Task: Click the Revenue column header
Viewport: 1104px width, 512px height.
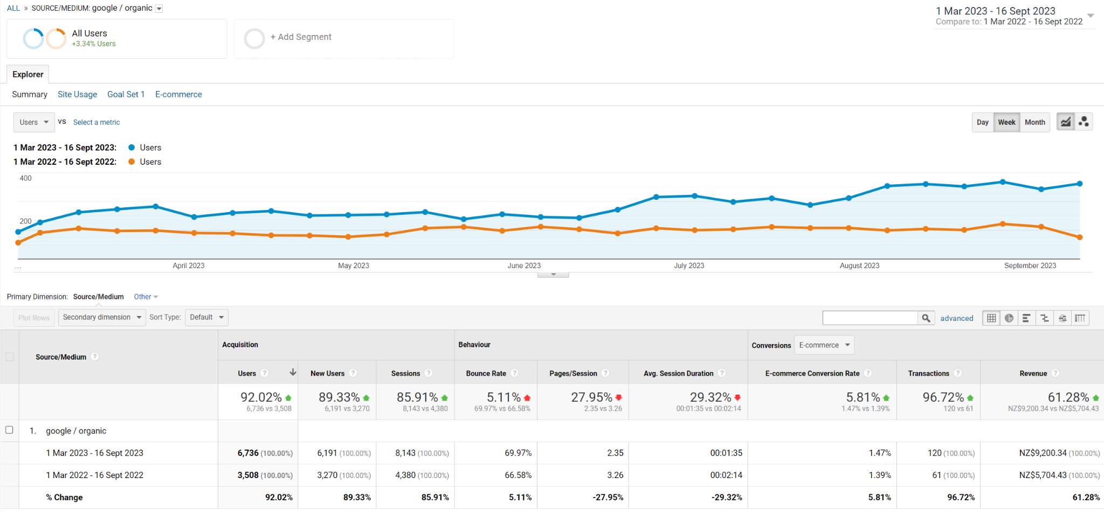Action: [1033, 373]
